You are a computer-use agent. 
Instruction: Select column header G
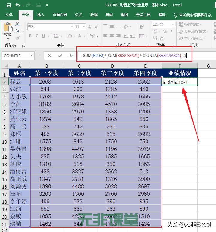[x=209, y=66]
